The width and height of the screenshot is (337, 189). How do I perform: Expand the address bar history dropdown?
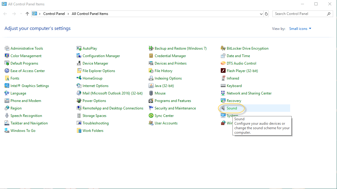tap(261, 14)
